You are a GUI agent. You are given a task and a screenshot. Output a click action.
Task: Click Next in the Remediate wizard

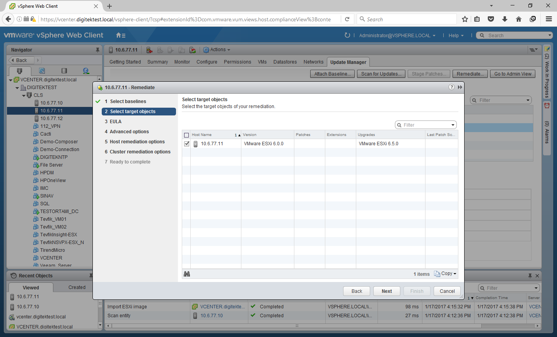(x=387, y=291)
